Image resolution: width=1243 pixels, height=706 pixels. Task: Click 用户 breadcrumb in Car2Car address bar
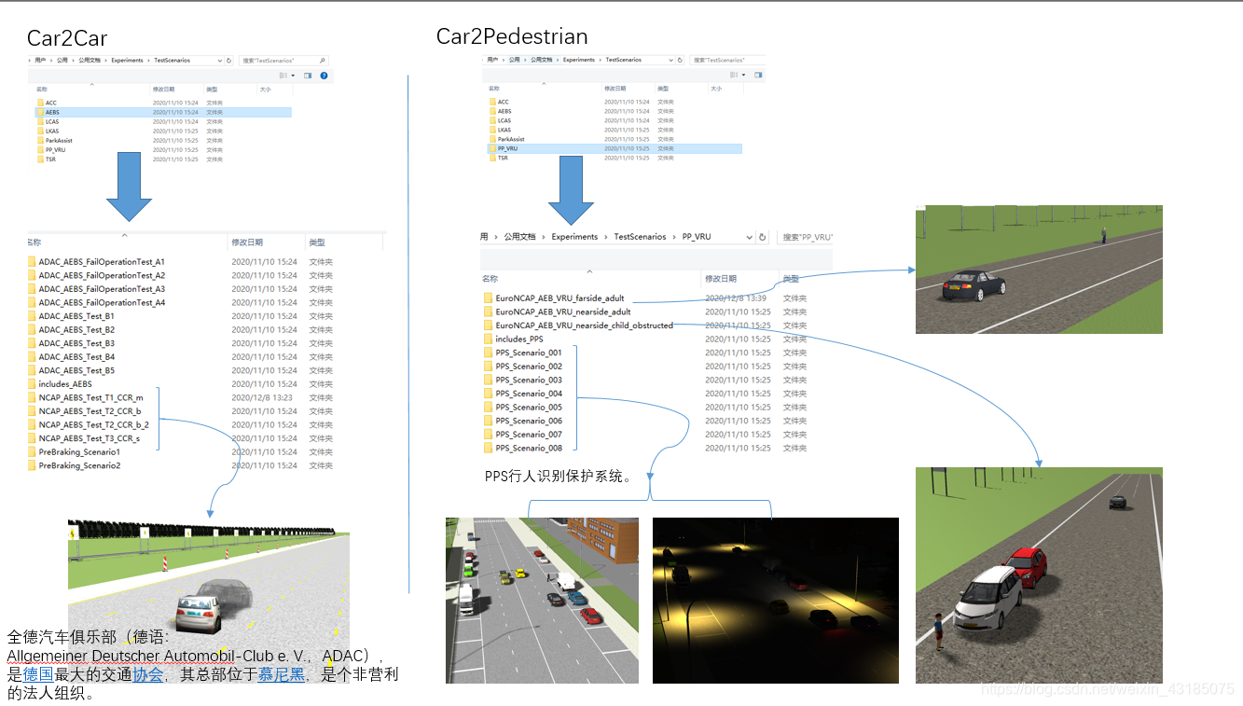[x=40, y=61]
